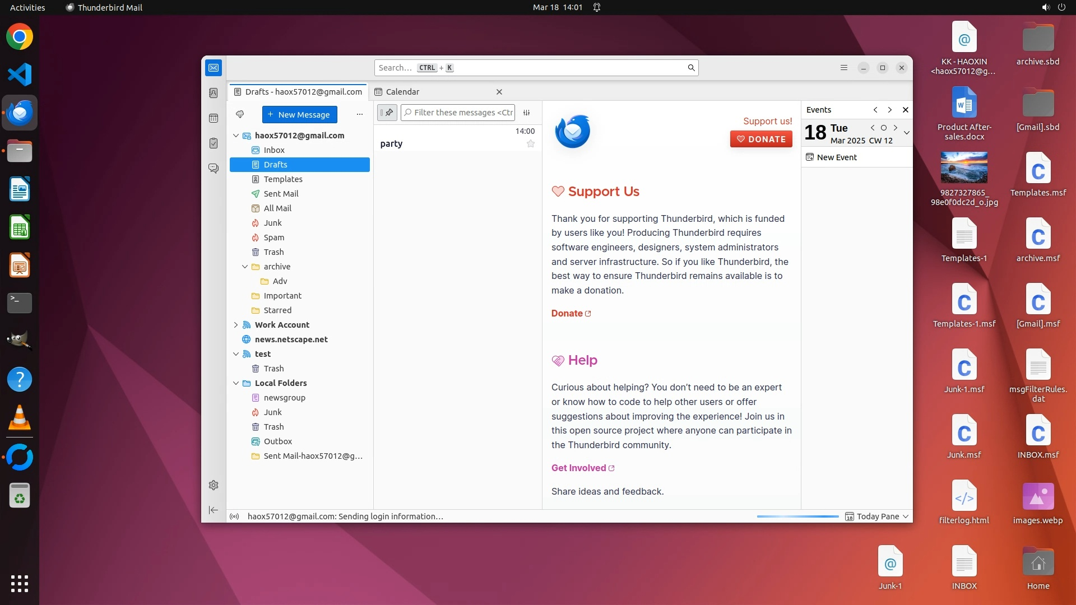Expand the Work Account folder tree
Screen dimensions: 1076x605
(x=236, y=325)
